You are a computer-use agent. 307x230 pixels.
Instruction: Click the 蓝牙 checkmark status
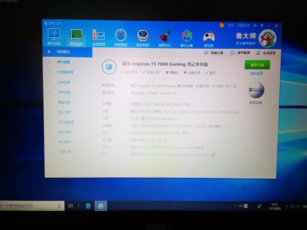pyautogui.click(x=210, y=73)
